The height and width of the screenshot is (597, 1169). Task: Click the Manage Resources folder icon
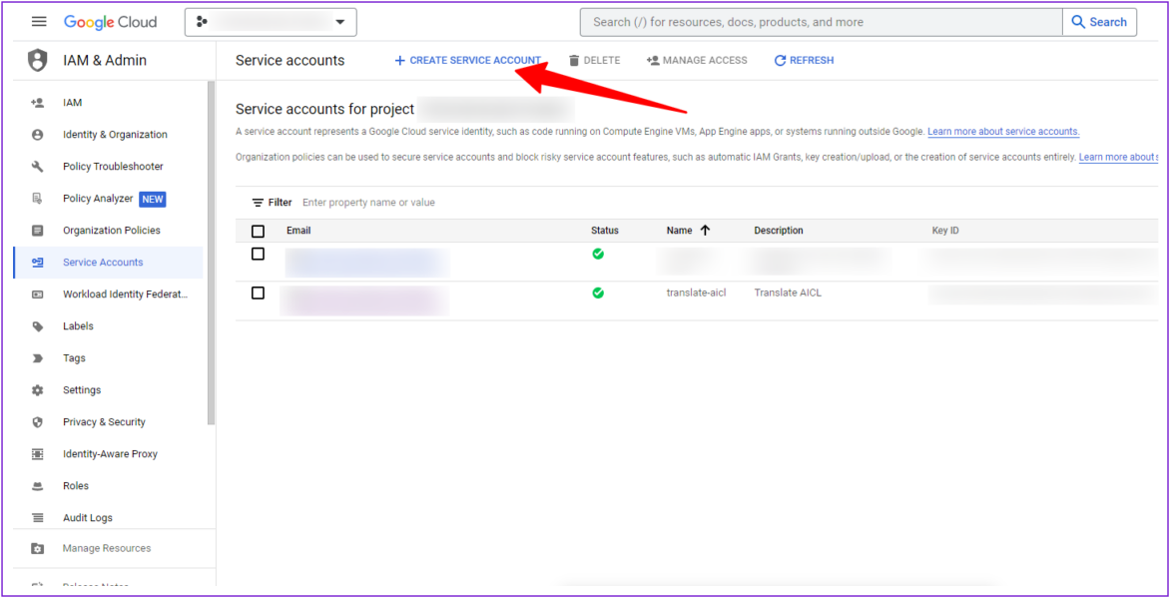pyautogui.click(x=37, y=548)
